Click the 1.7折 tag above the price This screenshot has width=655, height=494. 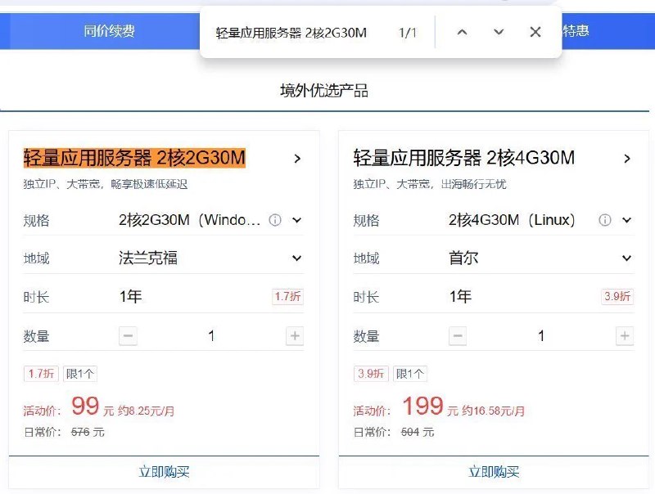point(41,374)
